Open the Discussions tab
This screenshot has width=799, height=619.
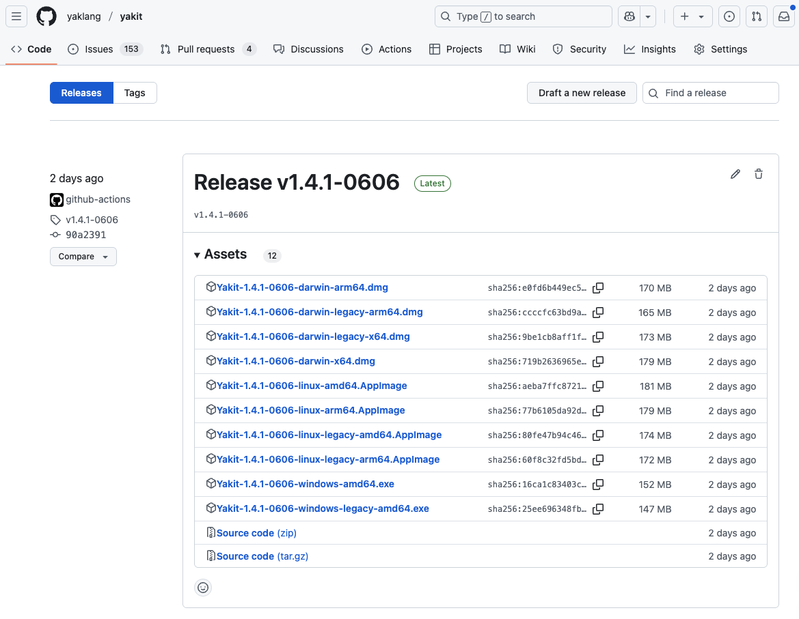[308, 49]
